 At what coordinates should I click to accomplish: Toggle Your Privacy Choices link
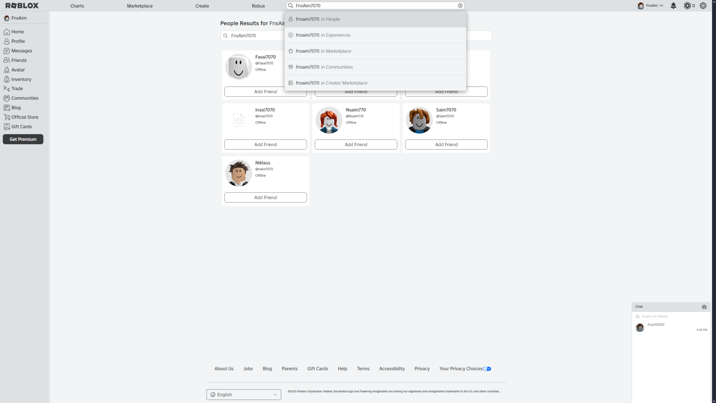coord(465,369)
